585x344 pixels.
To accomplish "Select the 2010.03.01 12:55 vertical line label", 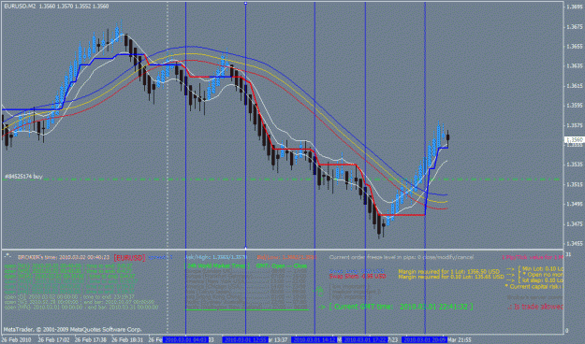I will [x=245, y=340].
